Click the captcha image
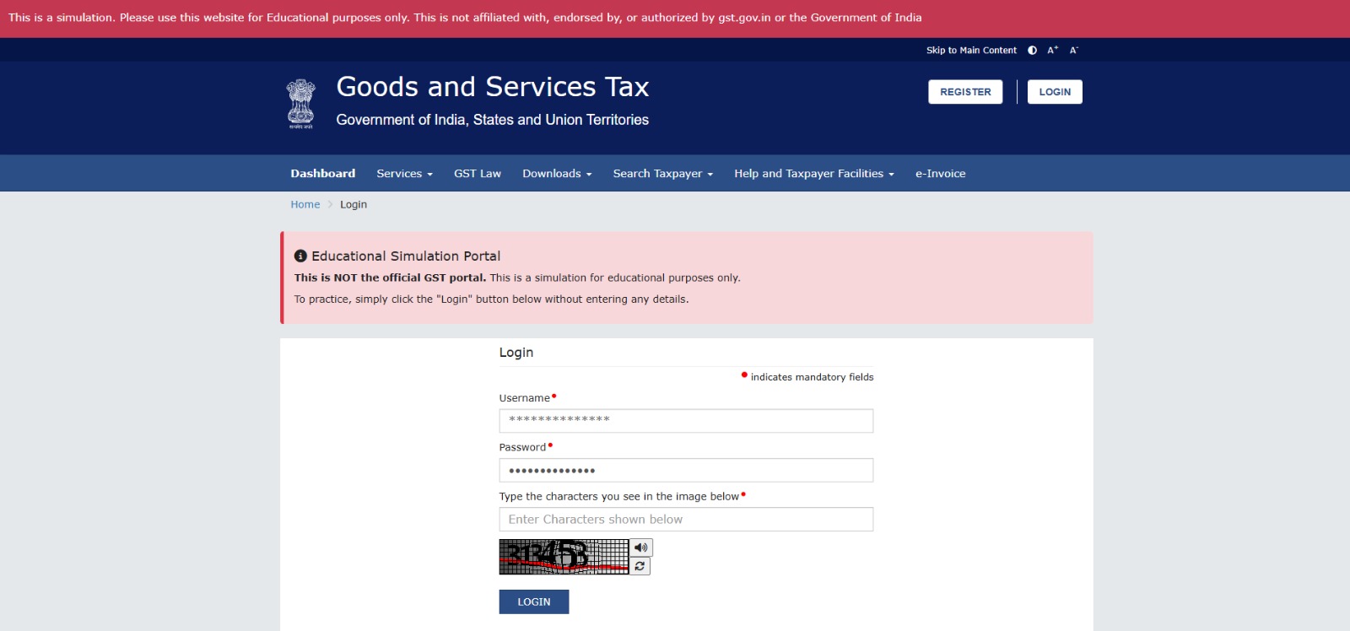 tap(564, 557)
